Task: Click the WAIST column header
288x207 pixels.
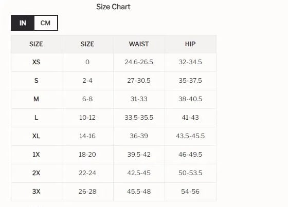Action: click(139, 44)
